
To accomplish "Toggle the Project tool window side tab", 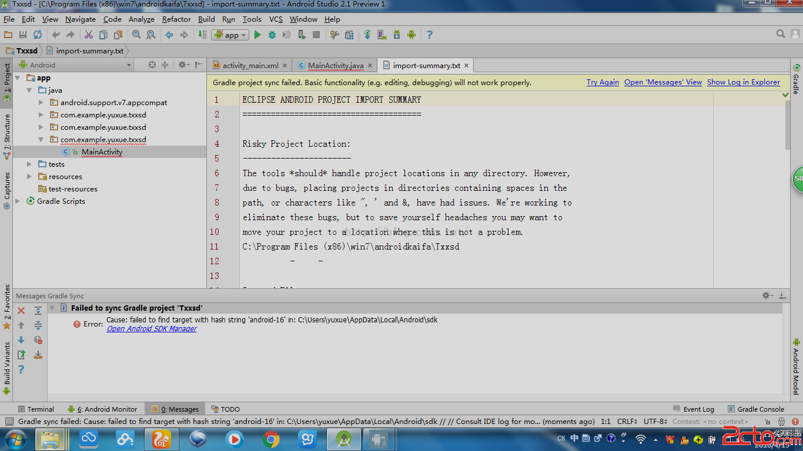I will point(6,83).
